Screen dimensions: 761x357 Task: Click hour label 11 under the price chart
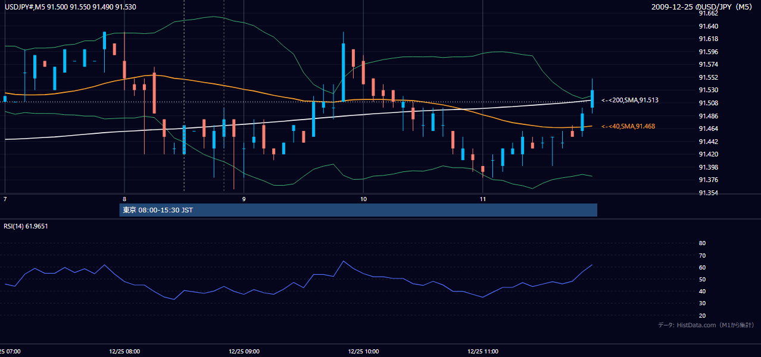[x=482, y=198]
